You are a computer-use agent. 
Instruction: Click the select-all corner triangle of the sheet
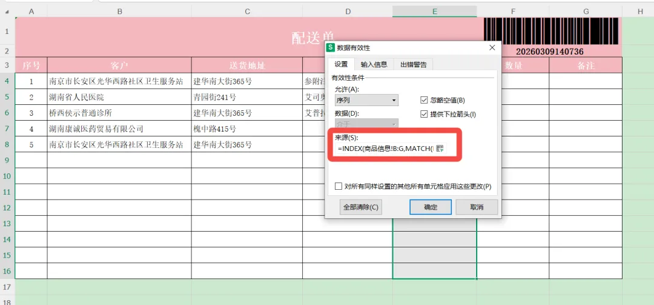point(7,12)
